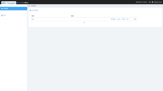Click the Micro Control logo in header
163x91 pixels.
9,3
